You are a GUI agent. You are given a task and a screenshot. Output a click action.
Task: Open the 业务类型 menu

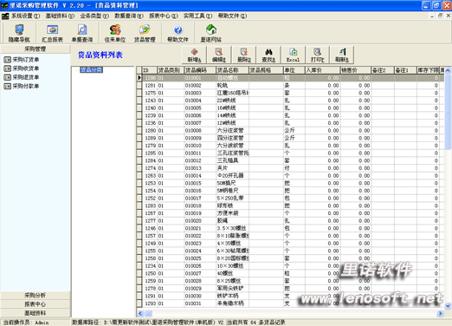coord(94,16)
